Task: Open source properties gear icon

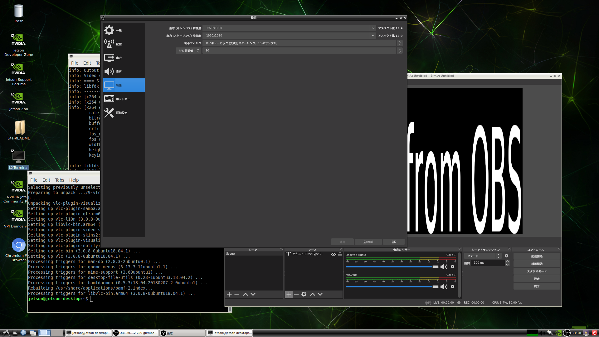Action: [x=304, y=294]
